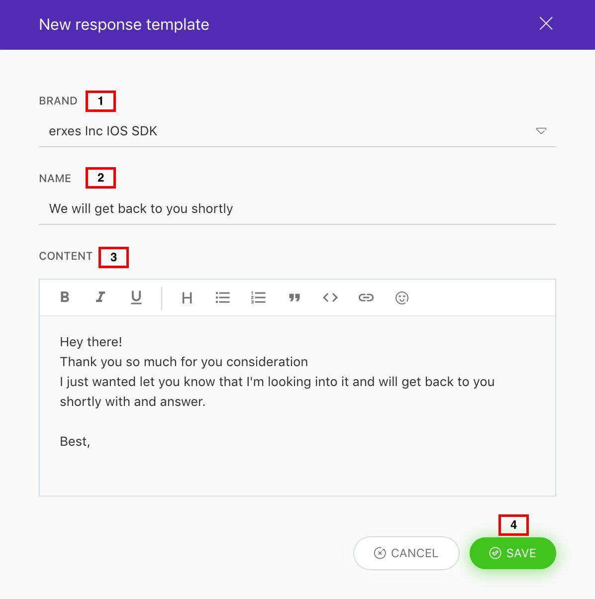Click the red annotation marker numbered 1
Screen dimensions: 595x599
[x=100, y=101]
